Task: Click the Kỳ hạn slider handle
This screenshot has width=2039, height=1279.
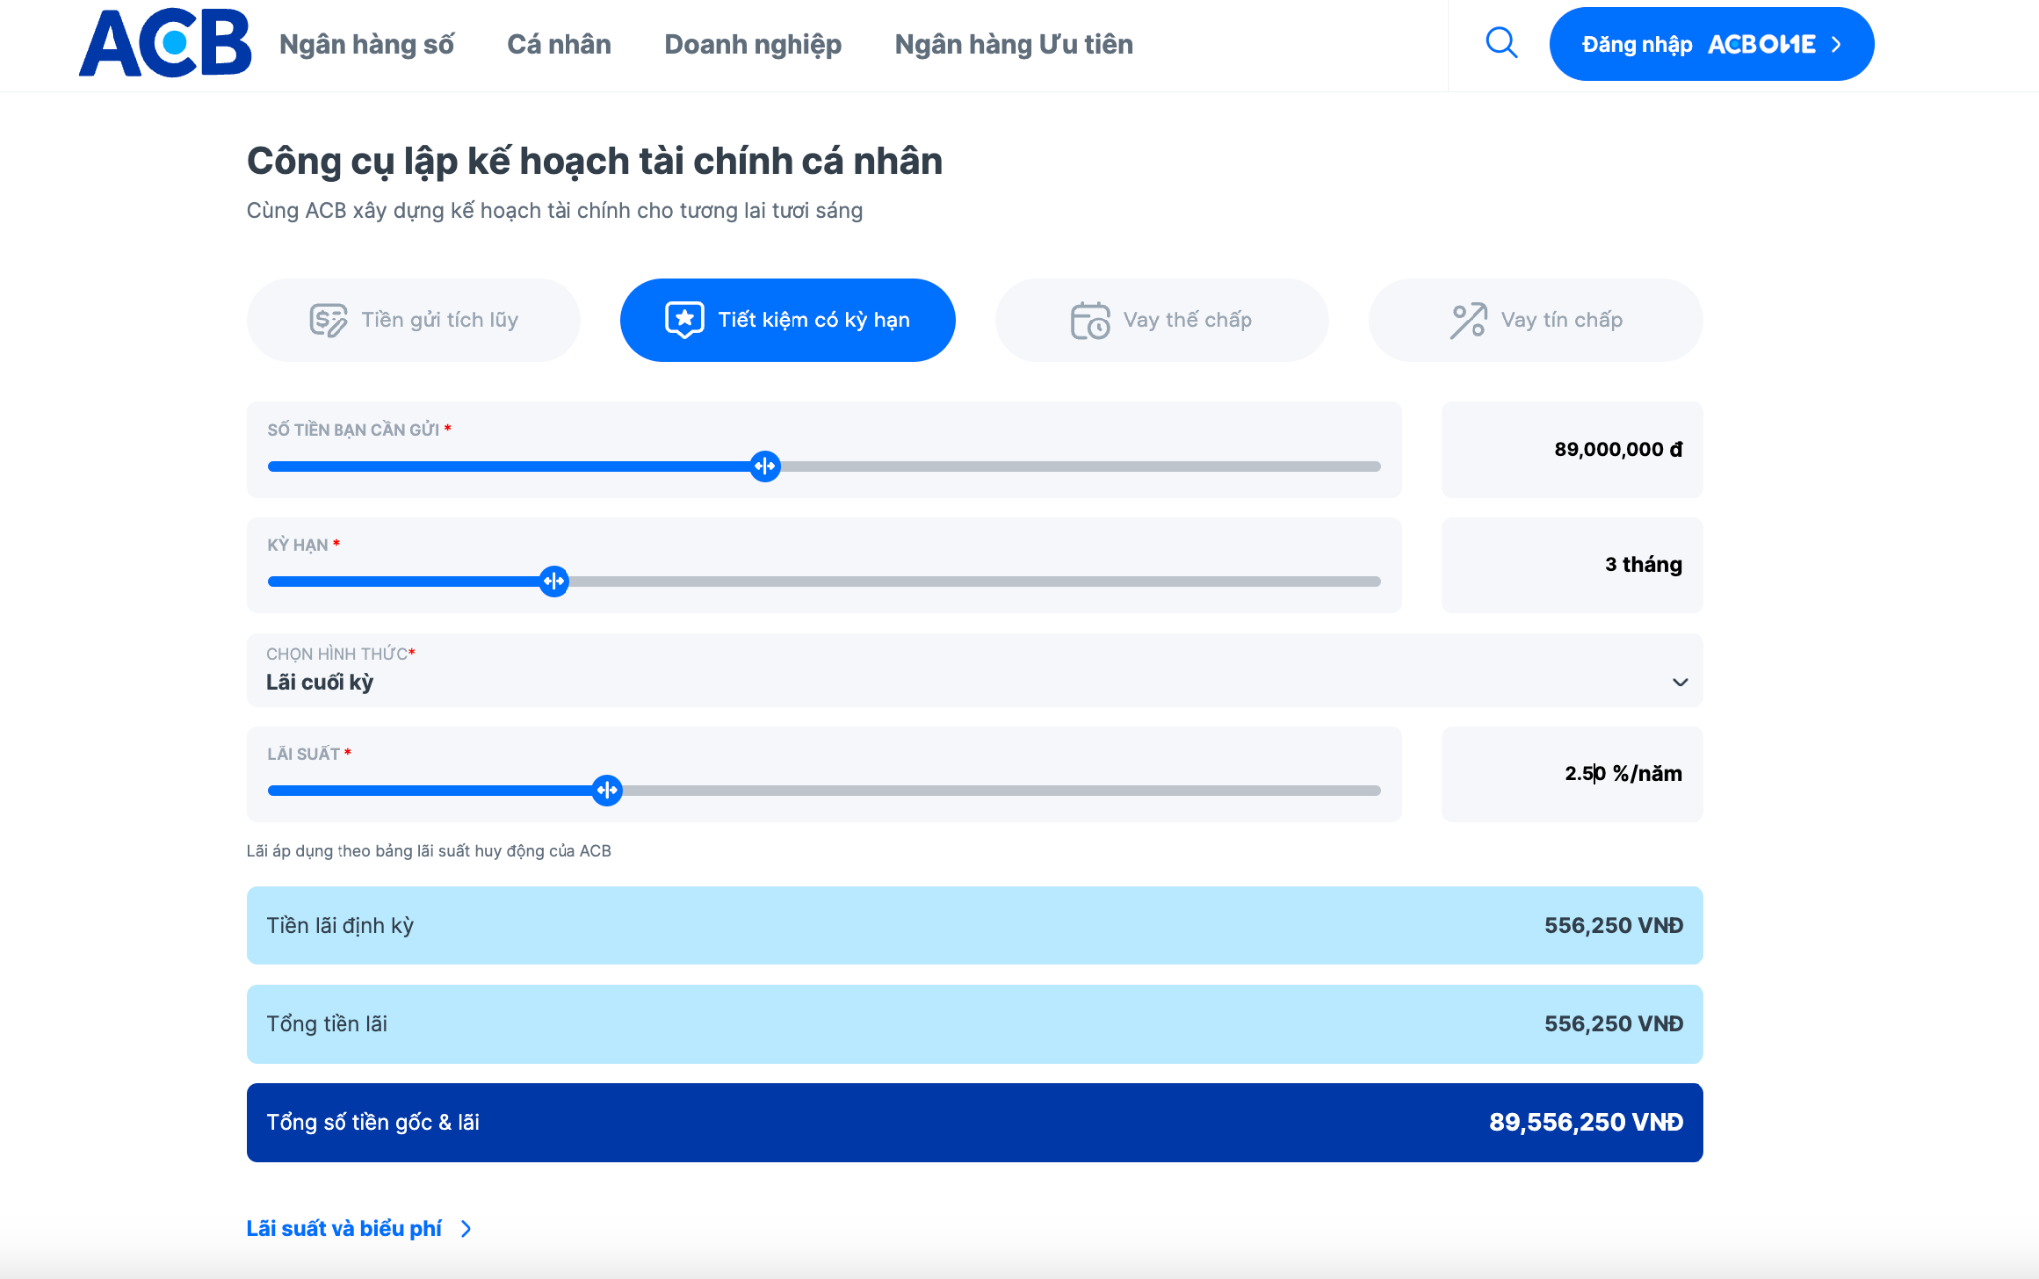Action: pyautogui.click(x=554, y=581)
